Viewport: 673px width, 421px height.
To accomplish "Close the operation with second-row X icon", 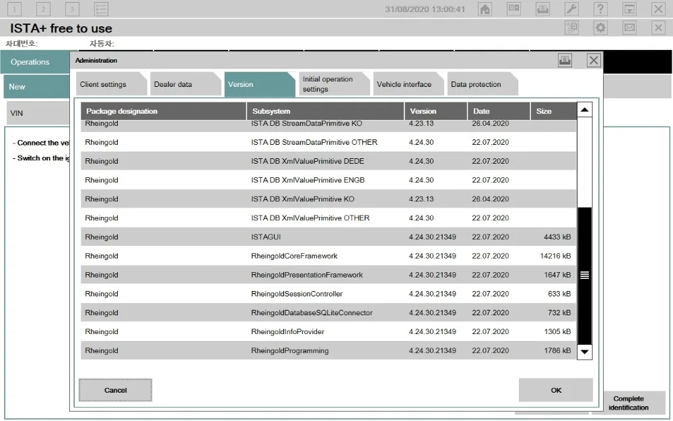I will coord(658,28).
